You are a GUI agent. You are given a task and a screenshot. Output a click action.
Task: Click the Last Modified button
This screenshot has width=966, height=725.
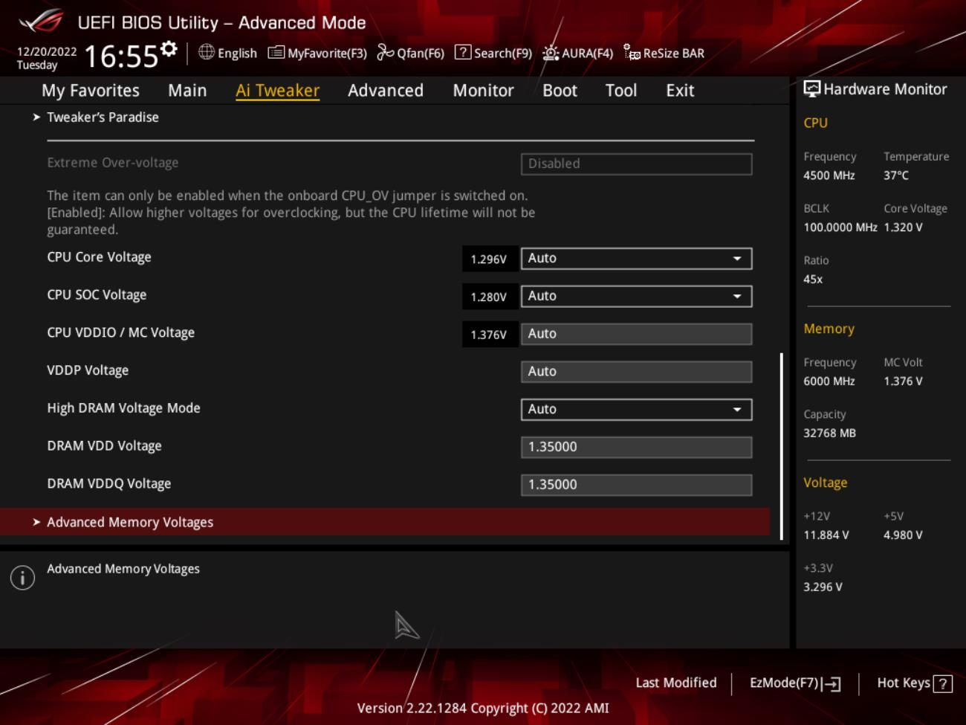coord(676,683)
